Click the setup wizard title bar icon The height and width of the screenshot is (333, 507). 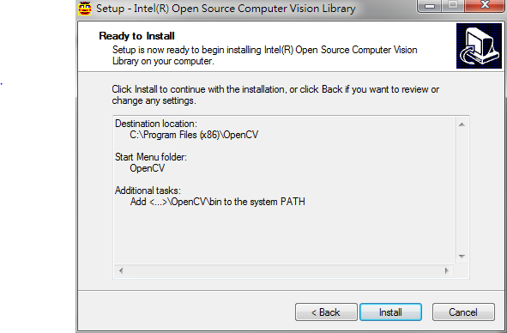(85, 8)
